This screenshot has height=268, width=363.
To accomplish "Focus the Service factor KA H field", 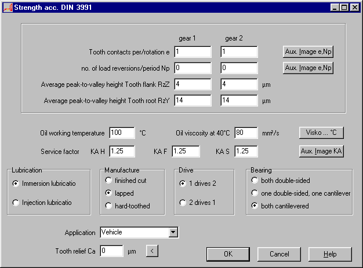I will [122, 152].
